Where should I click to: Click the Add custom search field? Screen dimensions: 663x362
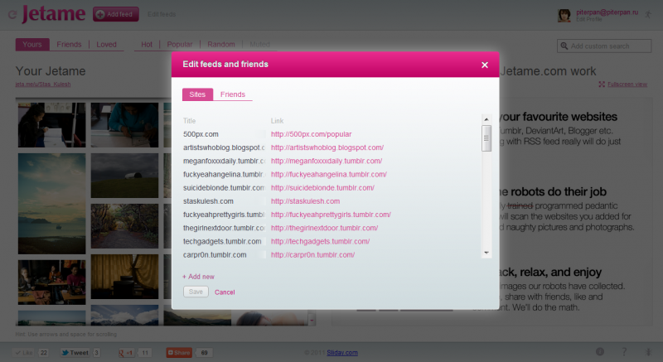point(604,46)
